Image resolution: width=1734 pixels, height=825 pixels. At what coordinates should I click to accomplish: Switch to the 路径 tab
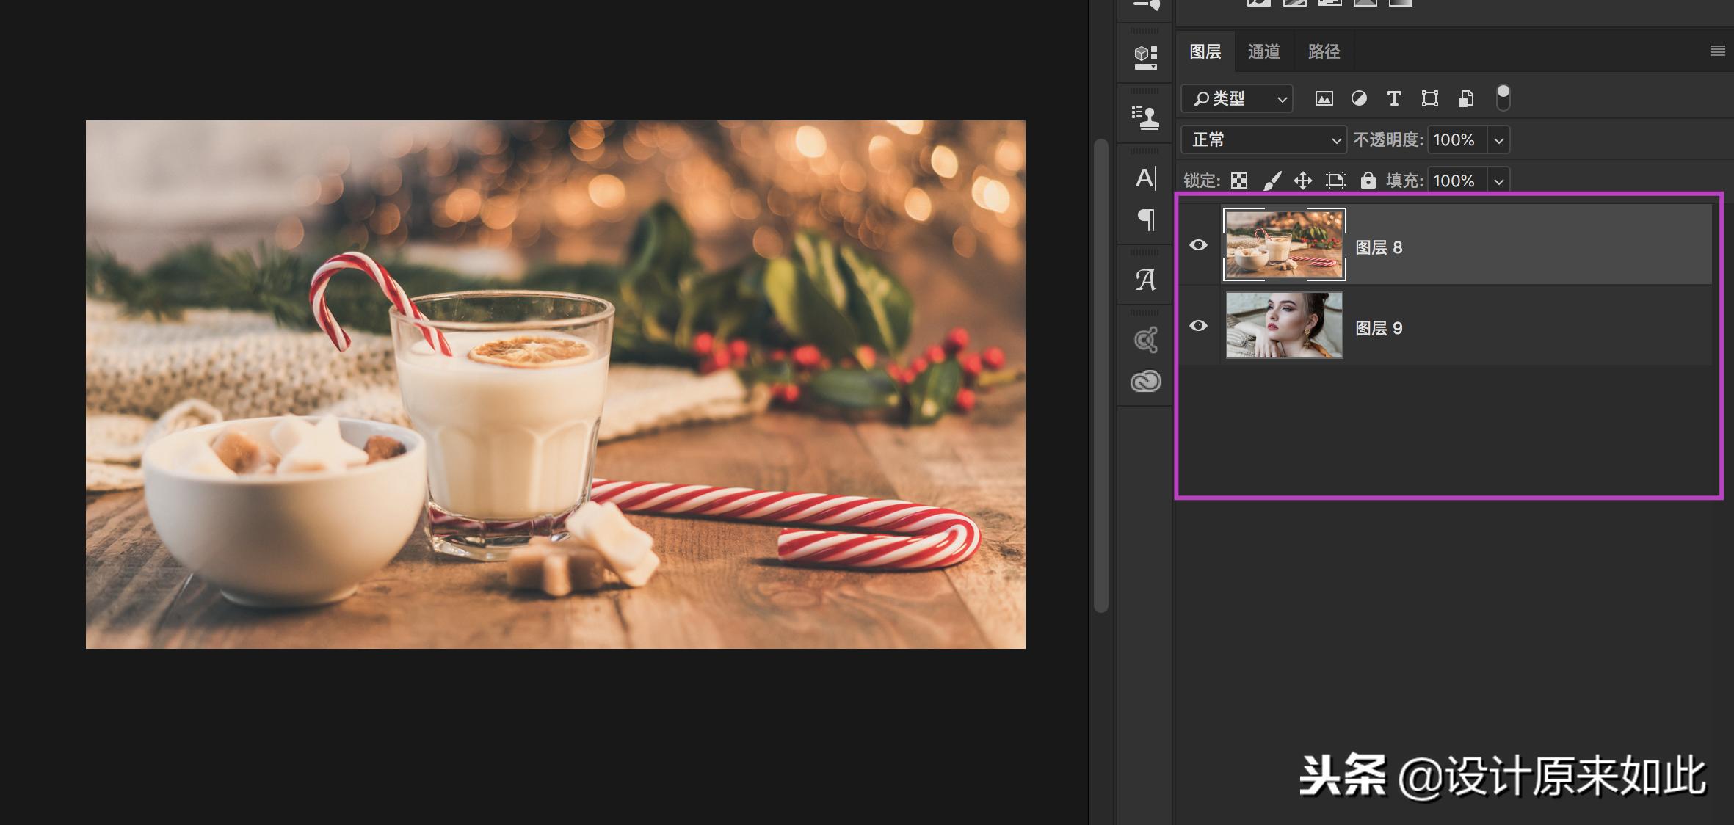(1324, 51)
